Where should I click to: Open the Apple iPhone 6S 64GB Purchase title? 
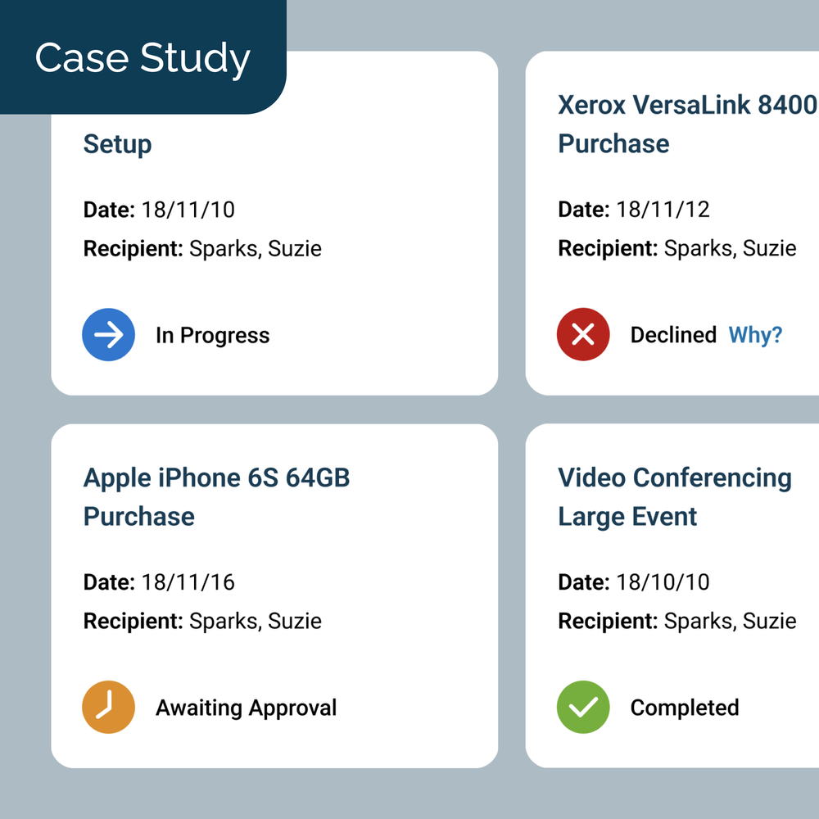216,496
